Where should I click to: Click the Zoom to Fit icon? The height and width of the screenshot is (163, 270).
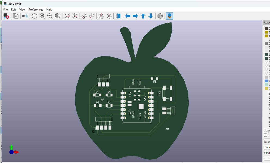(58, 16)
